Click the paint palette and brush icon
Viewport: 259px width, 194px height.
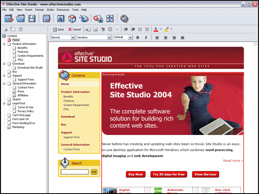(x=84, y=19)
